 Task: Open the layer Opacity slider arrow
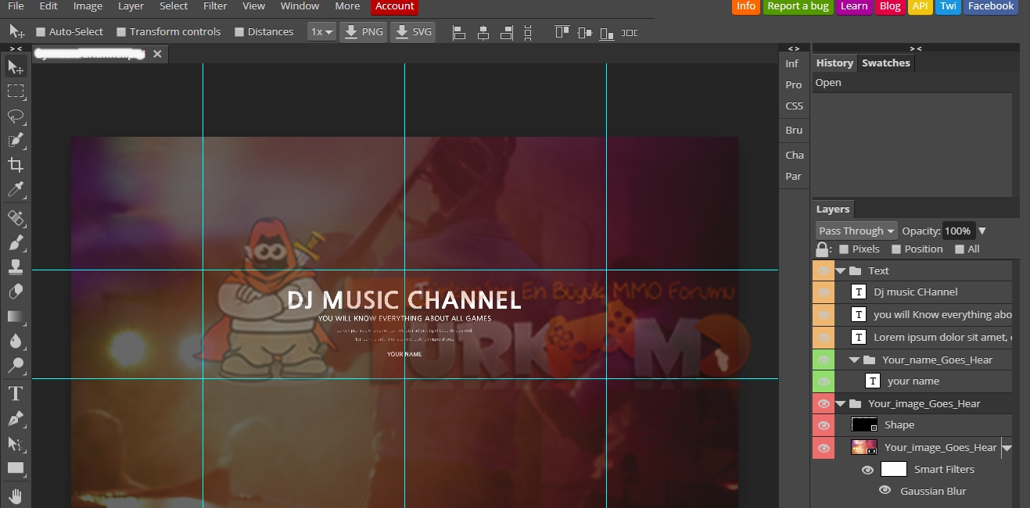coord(982,231)
